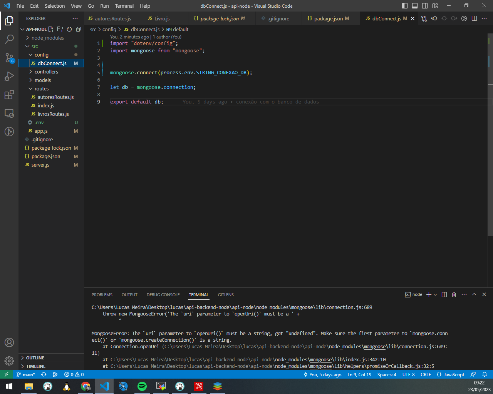Open the GitLens view in activity bar
This screenshot has width=493, height=394.
point(9,132)
